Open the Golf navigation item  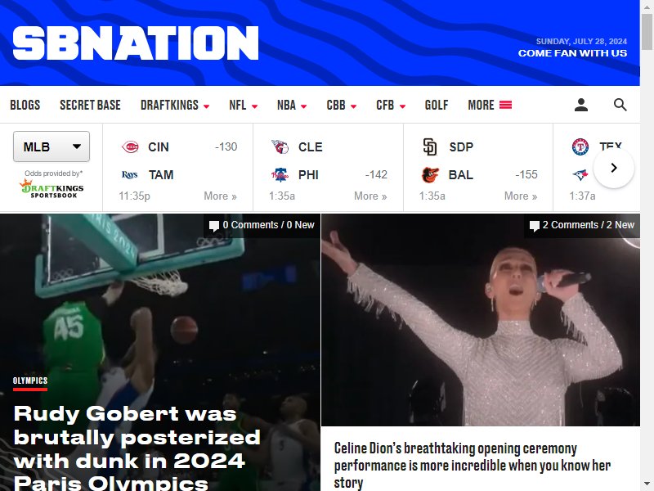(x=437, y=106)
